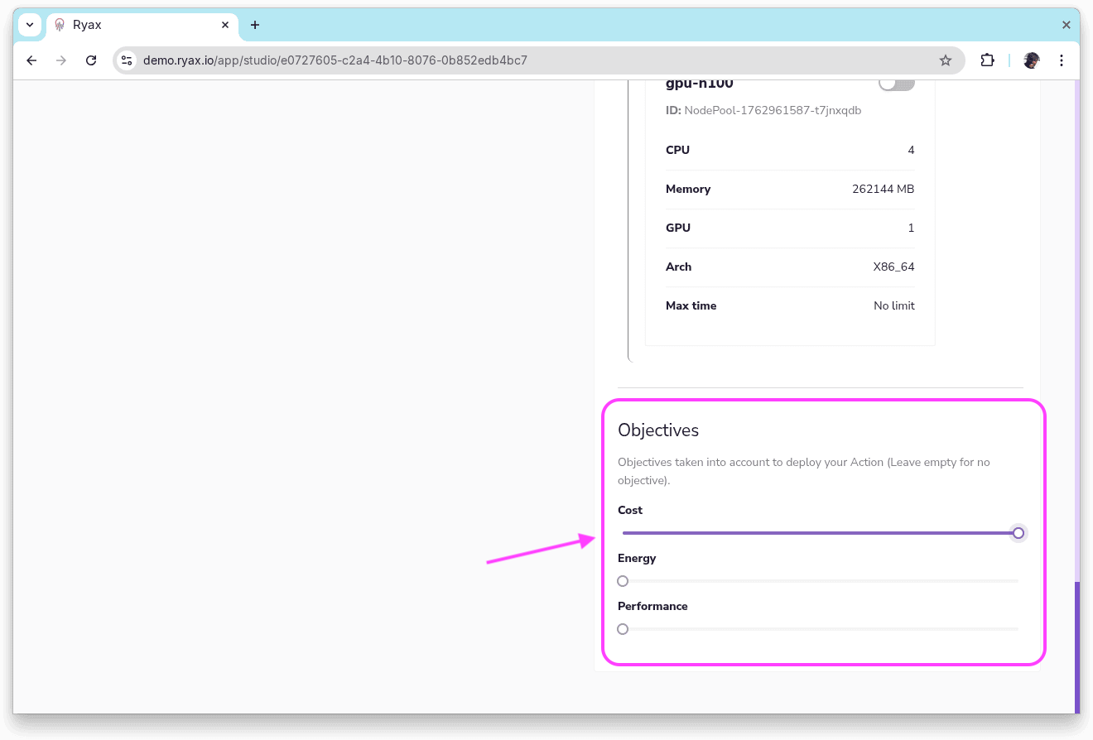Click the site permissions icon in address bar

127,60
